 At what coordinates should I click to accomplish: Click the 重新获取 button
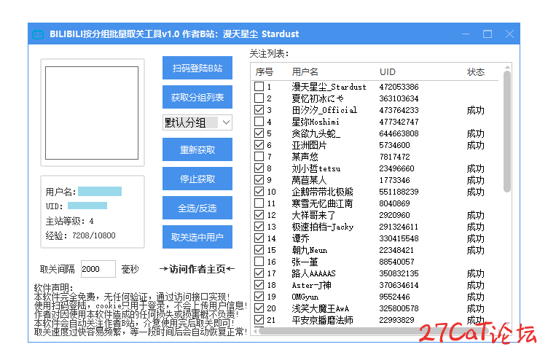[x=197, y=149]
